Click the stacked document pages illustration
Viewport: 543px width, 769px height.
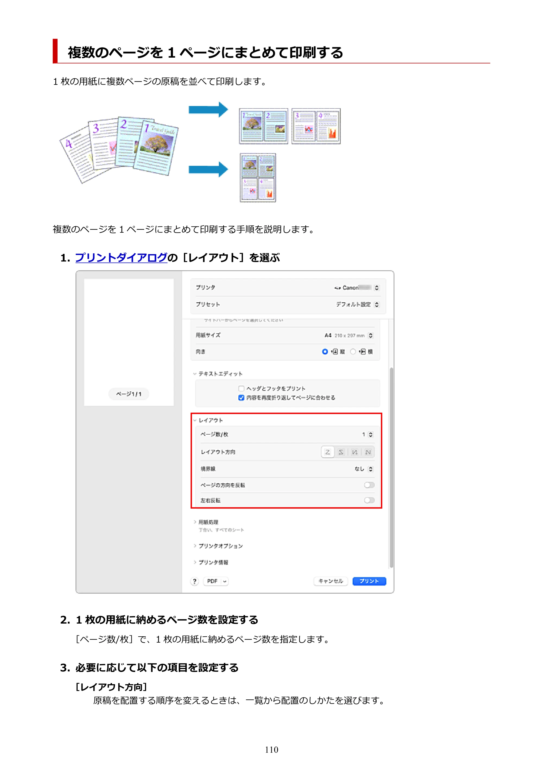tap(119, 150)
